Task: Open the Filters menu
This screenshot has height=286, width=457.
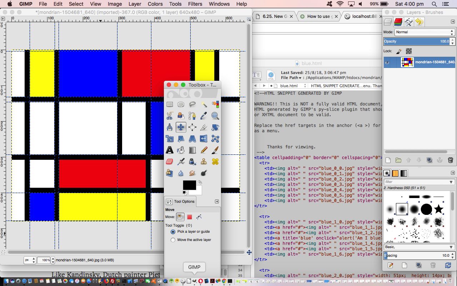Action: pyautogui.click(x=195, y=4)
